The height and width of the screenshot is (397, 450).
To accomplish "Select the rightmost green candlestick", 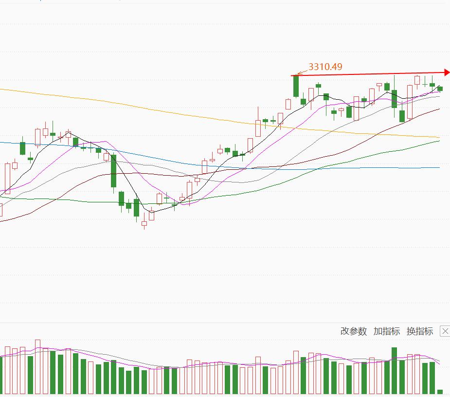I will point(440,88).
